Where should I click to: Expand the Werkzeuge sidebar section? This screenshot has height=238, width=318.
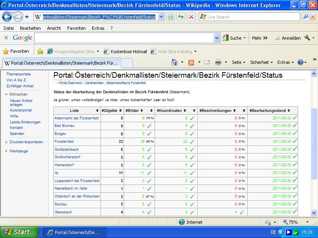18,151
